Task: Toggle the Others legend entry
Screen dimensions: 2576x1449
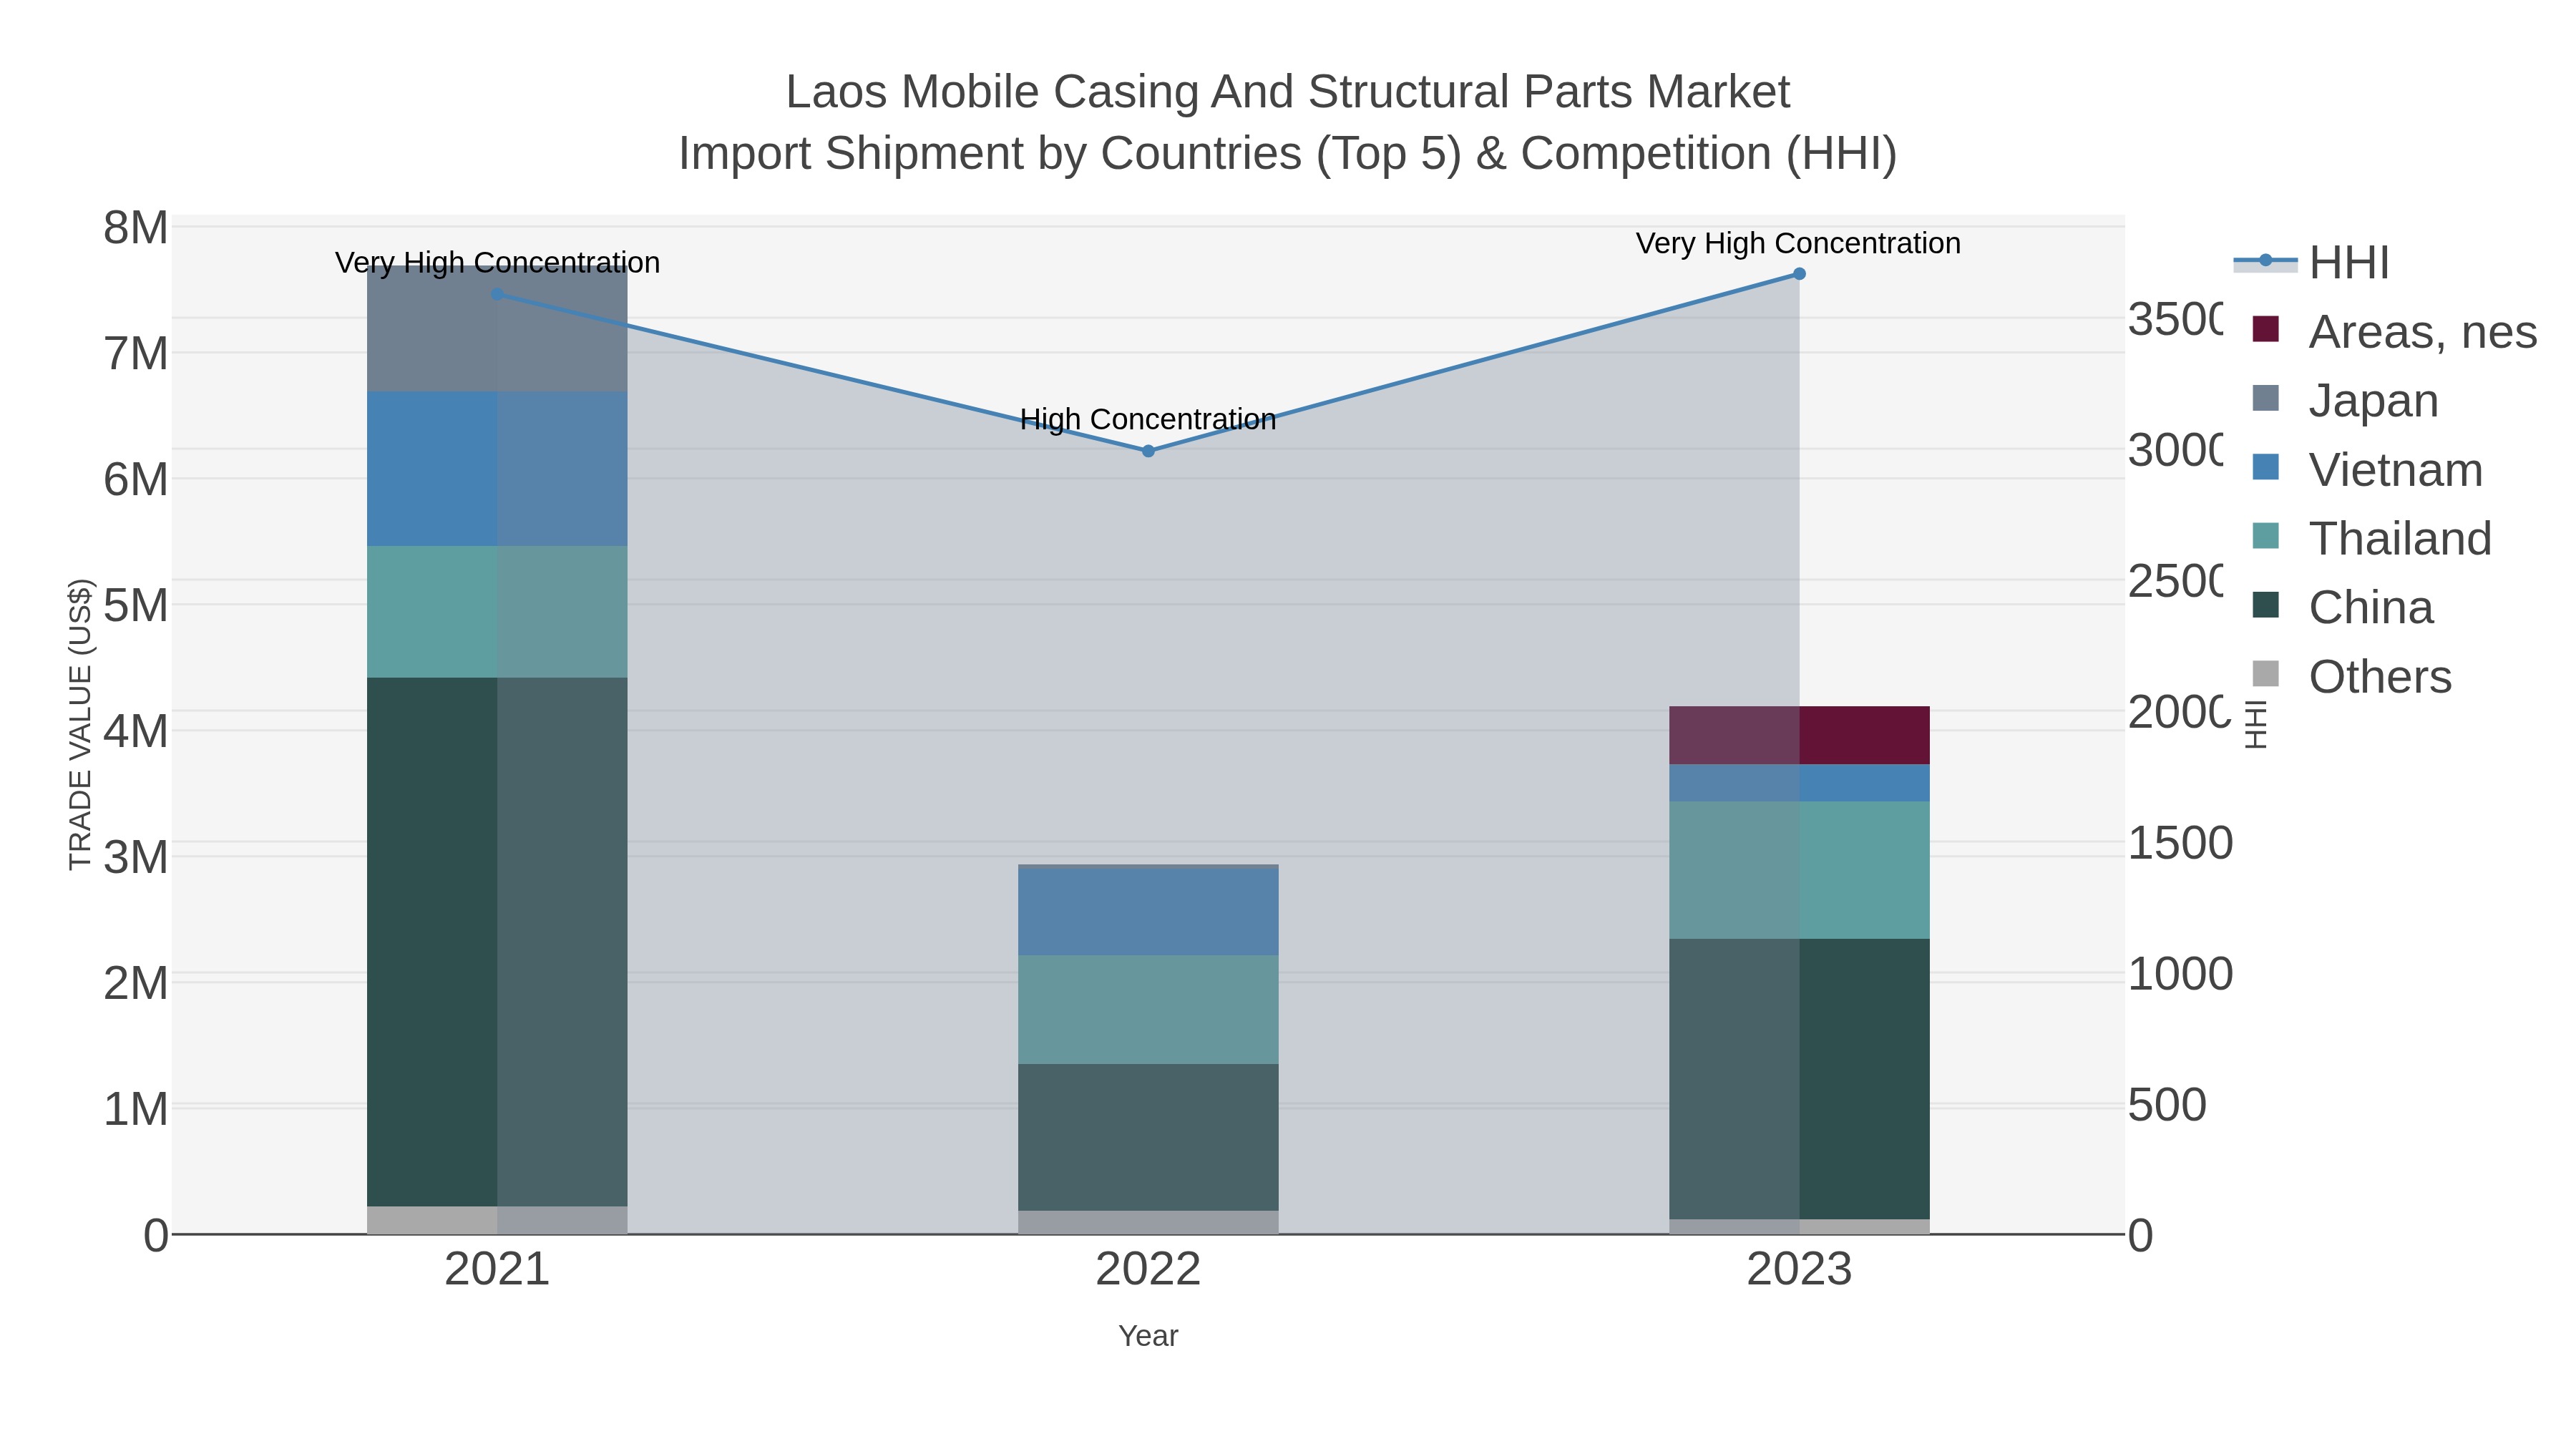Action: [2351, 676]
